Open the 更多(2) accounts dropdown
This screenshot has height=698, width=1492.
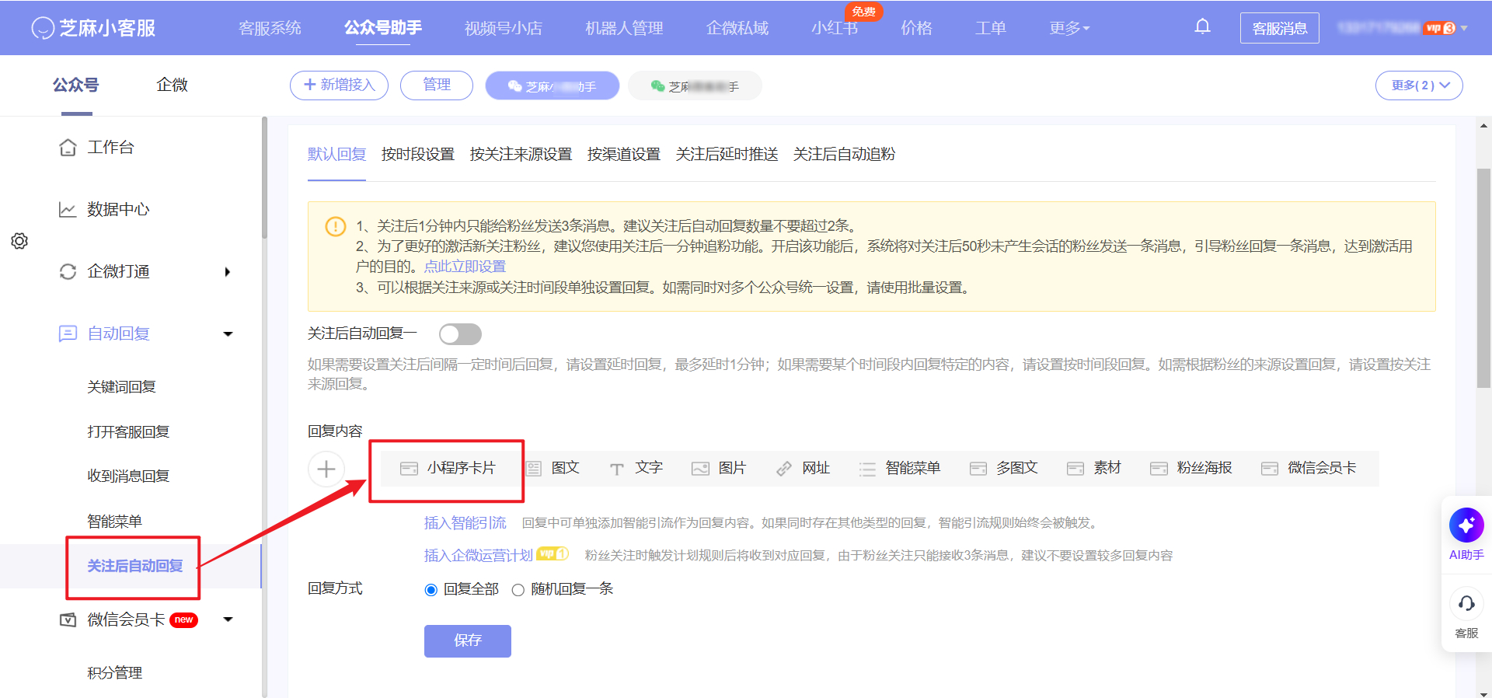[1419, 86]
